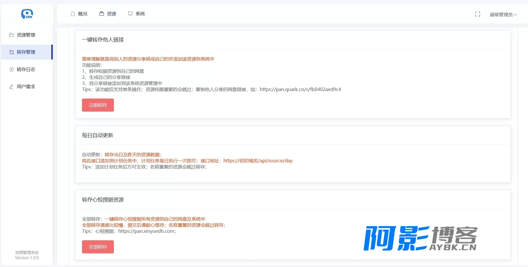Click the Version 1.0.0 footer text
Image resolution: width=528 pixels, height=267 pixels.
[27, 258]
